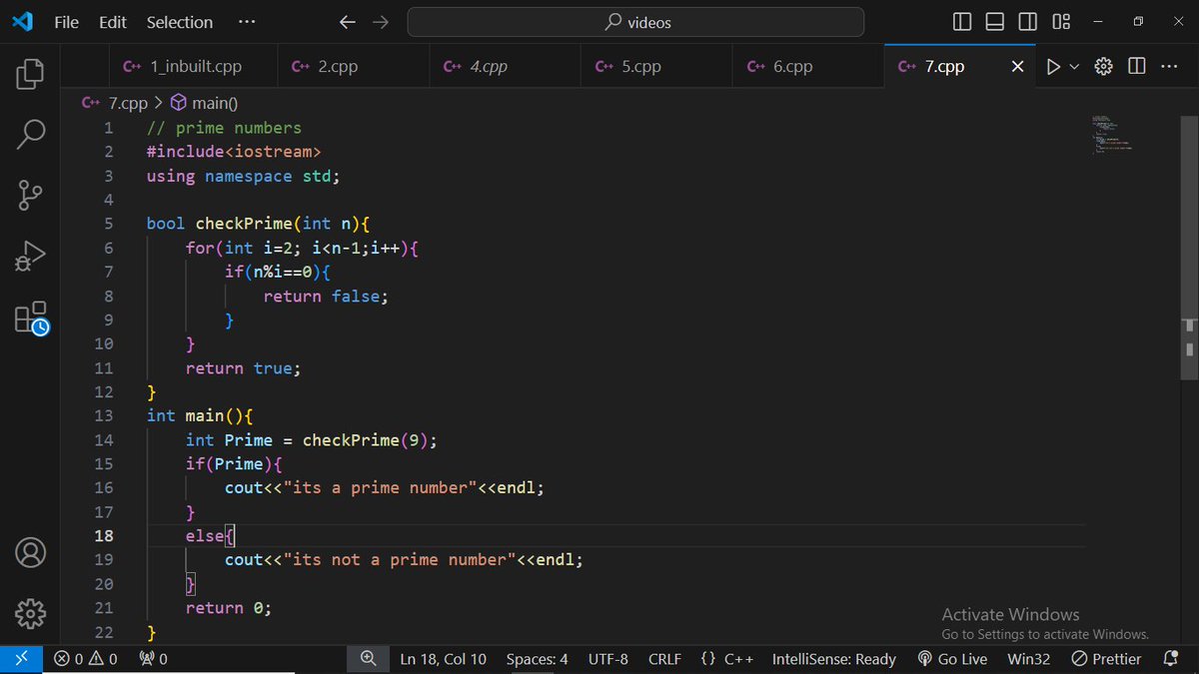Open the Selection menu
Image resolution: width=1199 pixels, height=674 pixels.
tap(180, 22)
